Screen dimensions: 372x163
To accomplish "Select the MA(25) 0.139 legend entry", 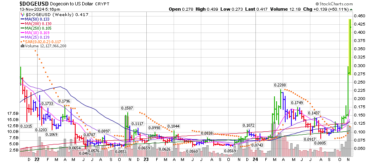I will (35, 37).
